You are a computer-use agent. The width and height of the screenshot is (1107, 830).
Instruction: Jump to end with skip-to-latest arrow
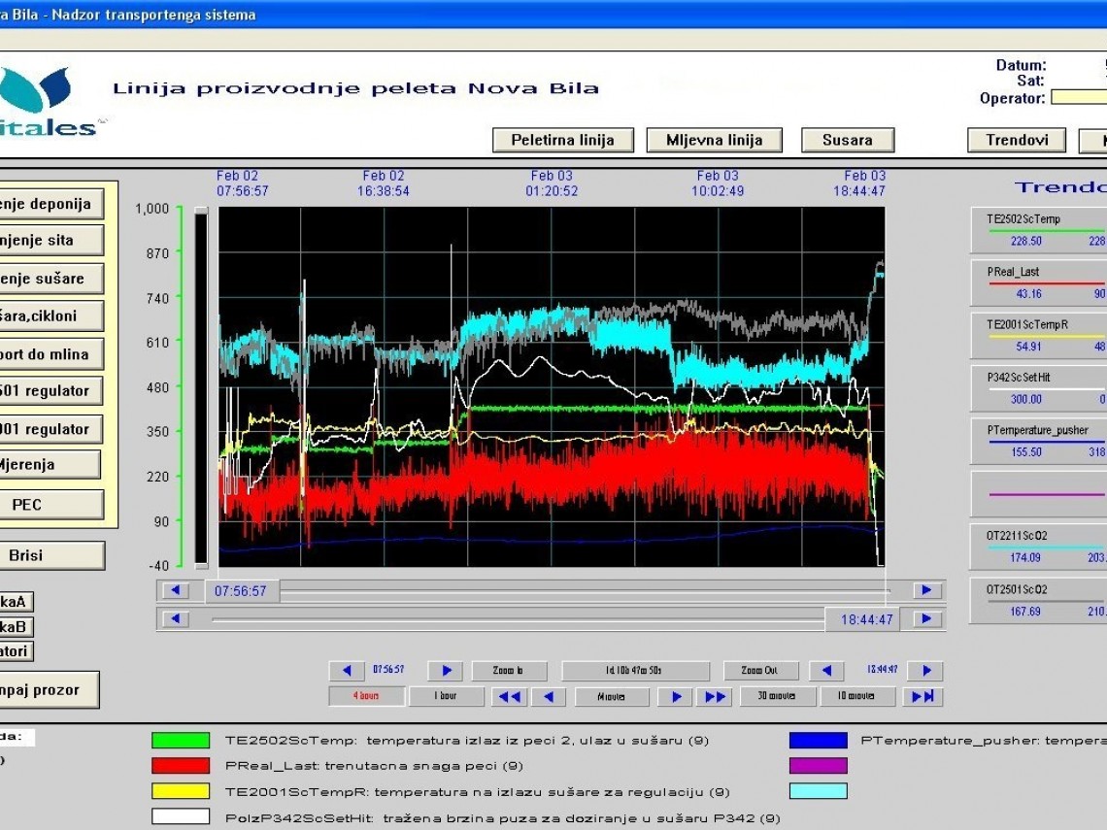click(x=922, y=697)
